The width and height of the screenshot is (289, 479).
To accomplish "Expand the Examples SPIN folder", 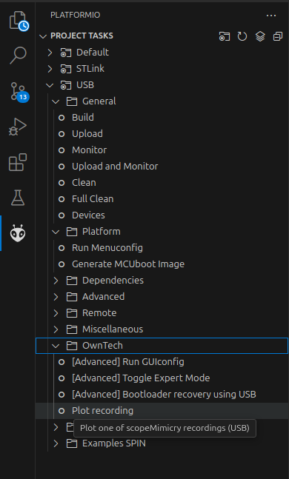I will [x=56, y=443].
